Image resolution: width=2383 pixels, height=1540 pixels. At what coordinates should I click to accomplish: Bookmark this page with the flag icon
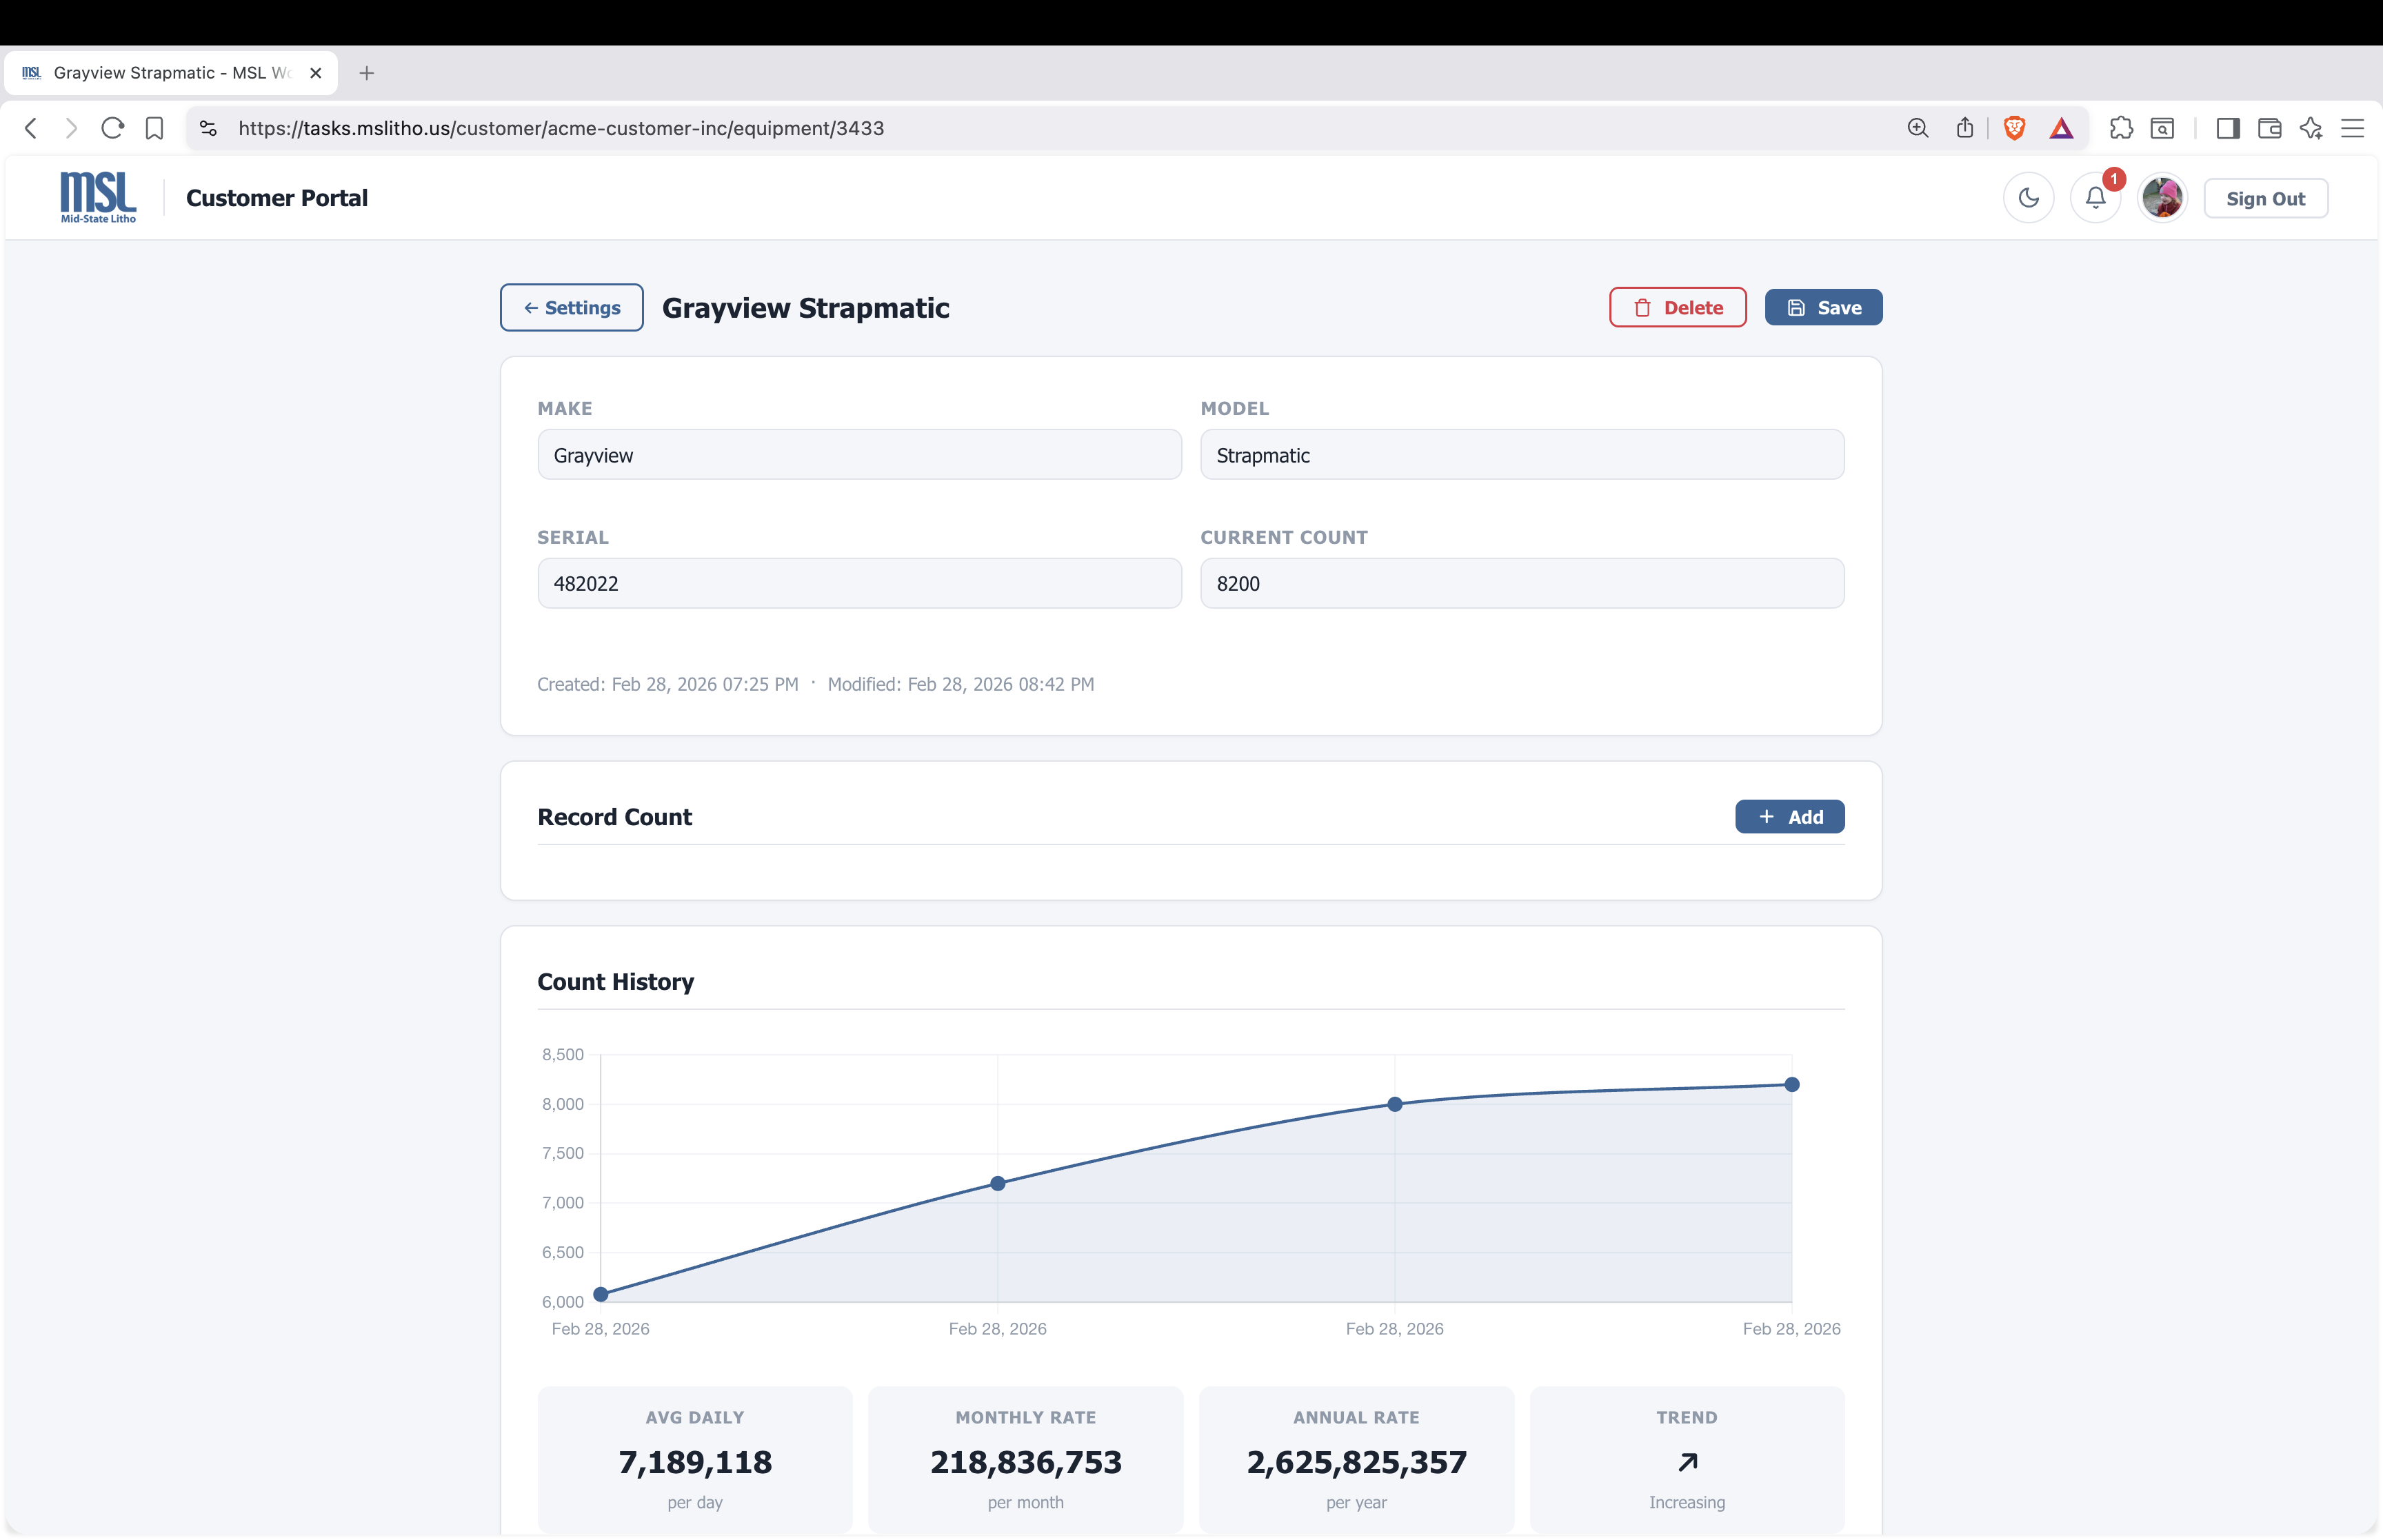[x=155, y=128]
